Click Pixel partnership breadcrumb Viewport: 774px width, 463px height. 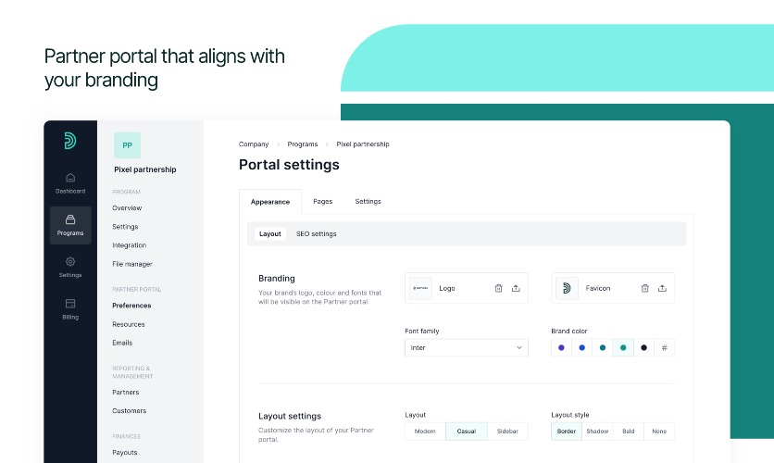click(x=363, y=144)
